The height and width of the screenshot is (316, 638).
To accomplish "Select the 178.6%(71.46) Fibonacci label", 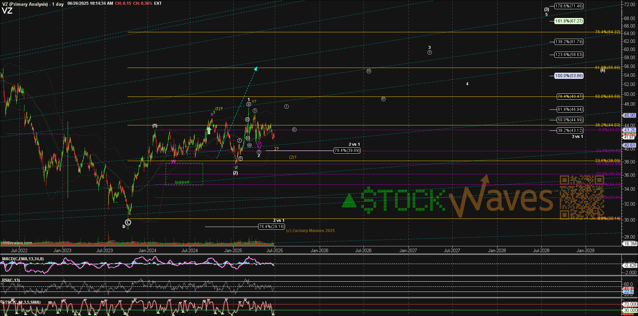I will click(x=569, y=6).
